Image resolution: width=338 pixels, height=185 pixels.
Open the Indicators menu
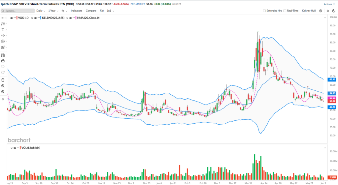(x=77, y=11)
